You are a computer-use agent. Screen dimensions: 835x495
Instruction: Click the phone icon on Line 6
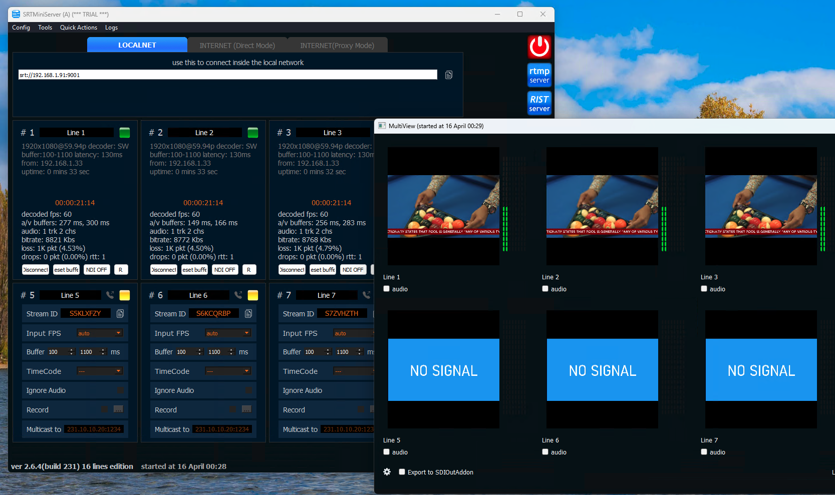tap(238, 295)
